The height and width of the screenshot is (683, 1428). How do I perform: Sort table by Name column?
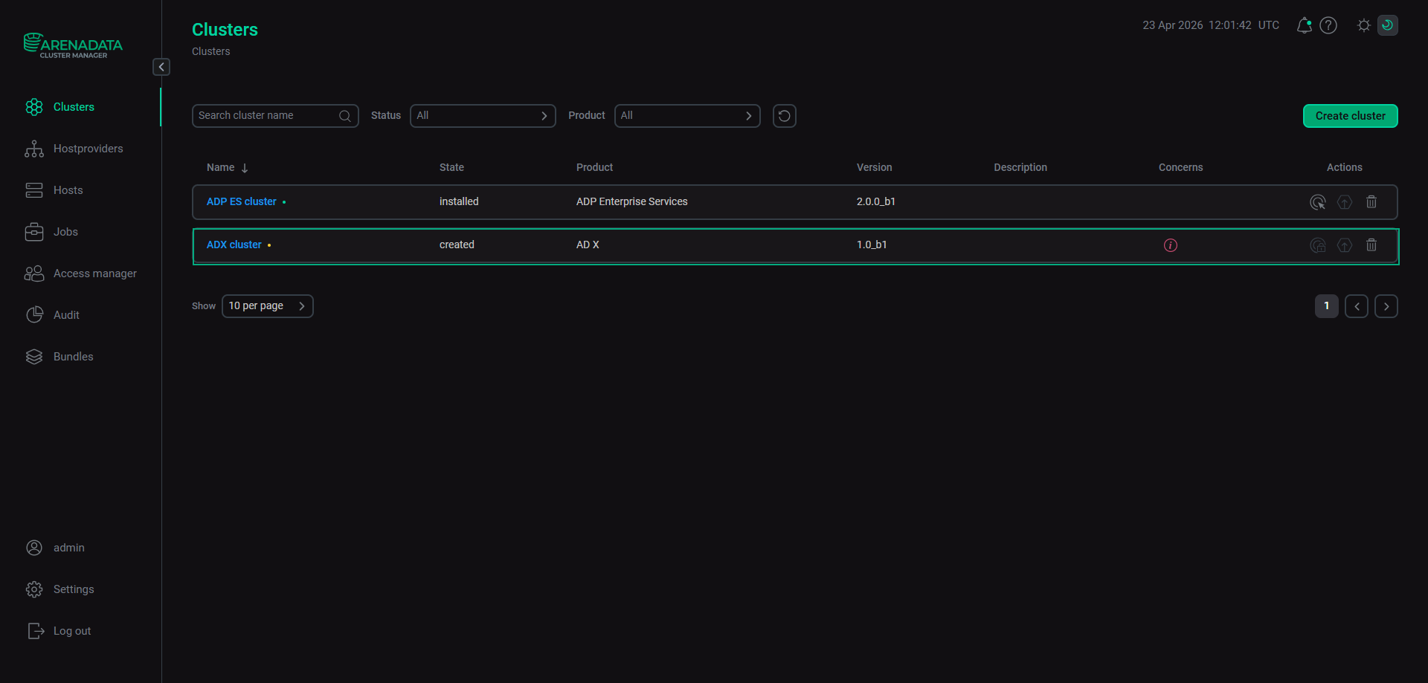click(227, 168)
